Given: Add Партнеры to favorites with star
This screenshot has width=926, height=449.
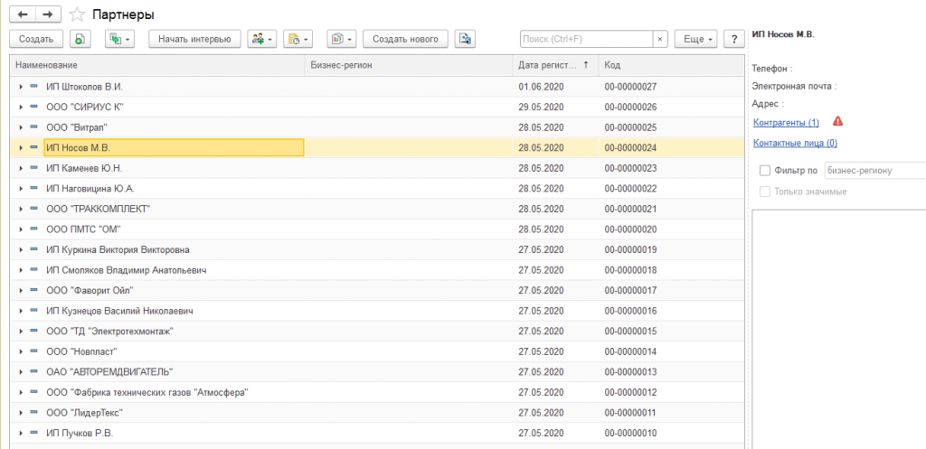Looking at the screenshot, I should point(78,15).
